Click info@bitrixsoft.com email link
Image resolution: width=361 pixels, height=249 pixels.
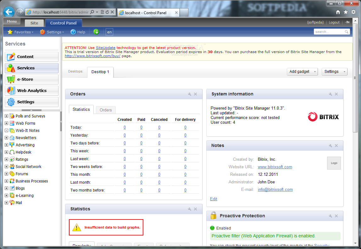pos(275,189)
